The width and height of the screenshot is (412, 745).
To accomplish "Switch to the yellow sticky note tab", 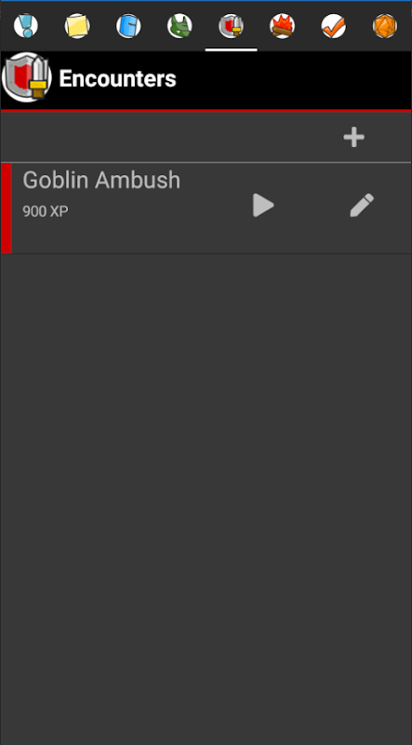I will (77, 26).
